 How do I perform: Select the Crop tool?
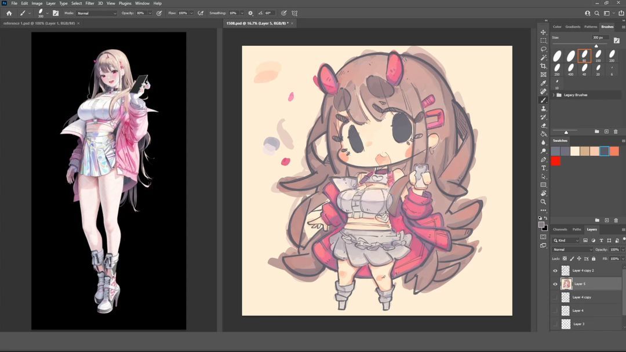point(543,66)
